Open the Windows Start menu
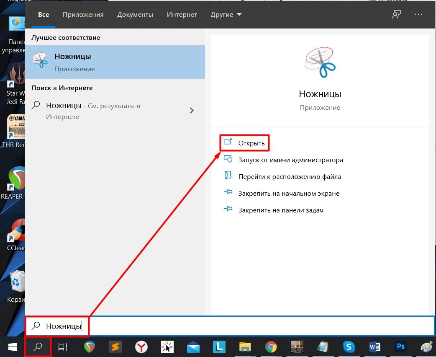The width and height of the screenshot is (436, 357). coord(12,347)
